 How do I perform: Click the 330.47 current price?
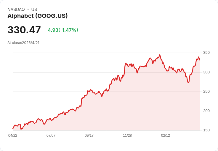(x=24, y=30)
